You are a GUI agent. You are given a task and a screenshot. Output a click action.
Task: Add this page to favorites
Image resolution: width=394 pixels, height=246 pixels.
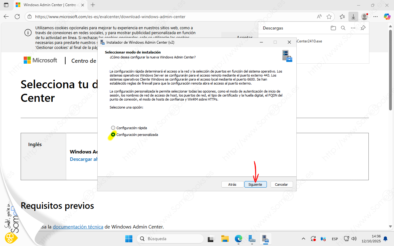[x=329, y=17]
